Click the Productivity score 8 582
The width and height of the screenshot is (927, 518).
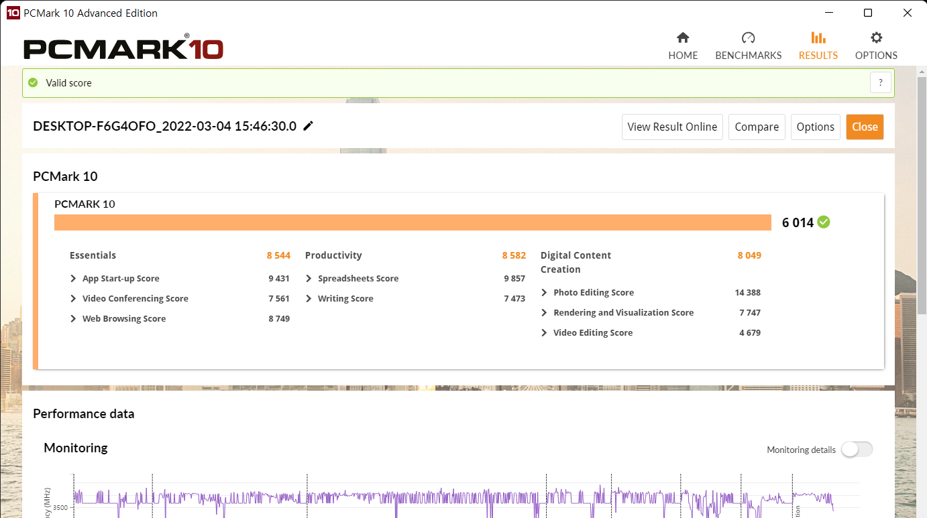click(514, 255)
